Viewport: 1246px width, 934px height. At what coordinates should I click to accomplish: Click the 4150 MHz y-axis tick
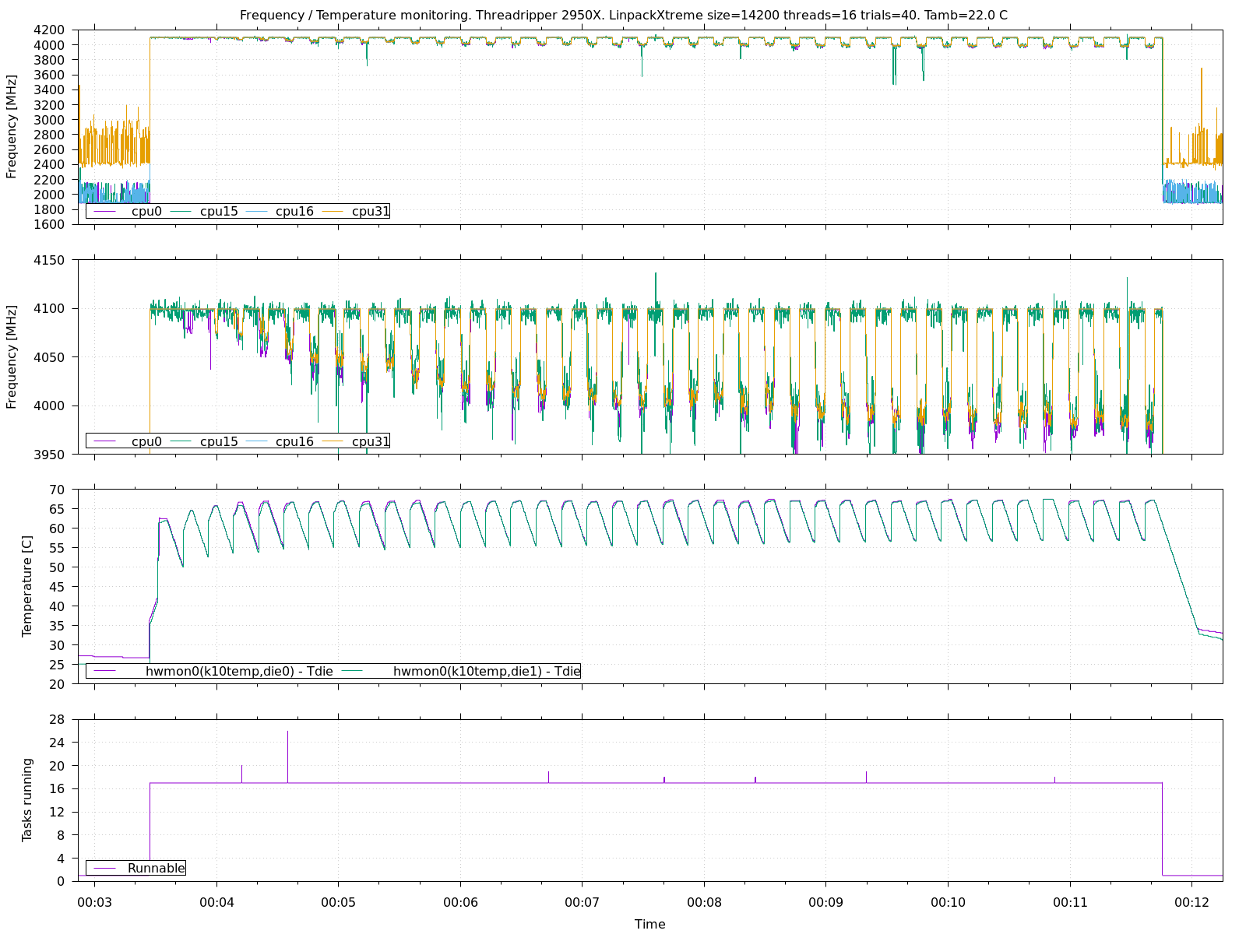[x=51, y=260]
